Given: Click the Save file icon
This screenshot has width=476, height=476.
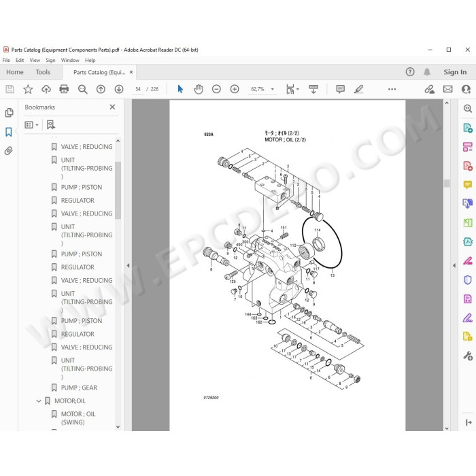Looking at the screenshot, I should (x=10, y=89).
